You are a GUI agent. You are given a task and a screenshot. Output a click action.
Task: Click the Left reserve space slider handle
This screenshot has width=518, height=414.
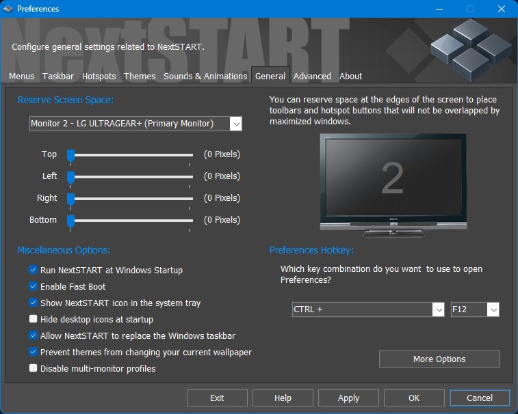(x=70, y=177)
